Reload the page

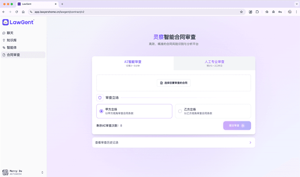click(17, 12)
